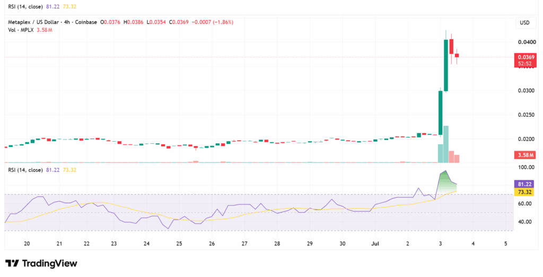Click the tallest green candle on July 3
This screenshot has height=277, width=543.
(x=446, y=65)
